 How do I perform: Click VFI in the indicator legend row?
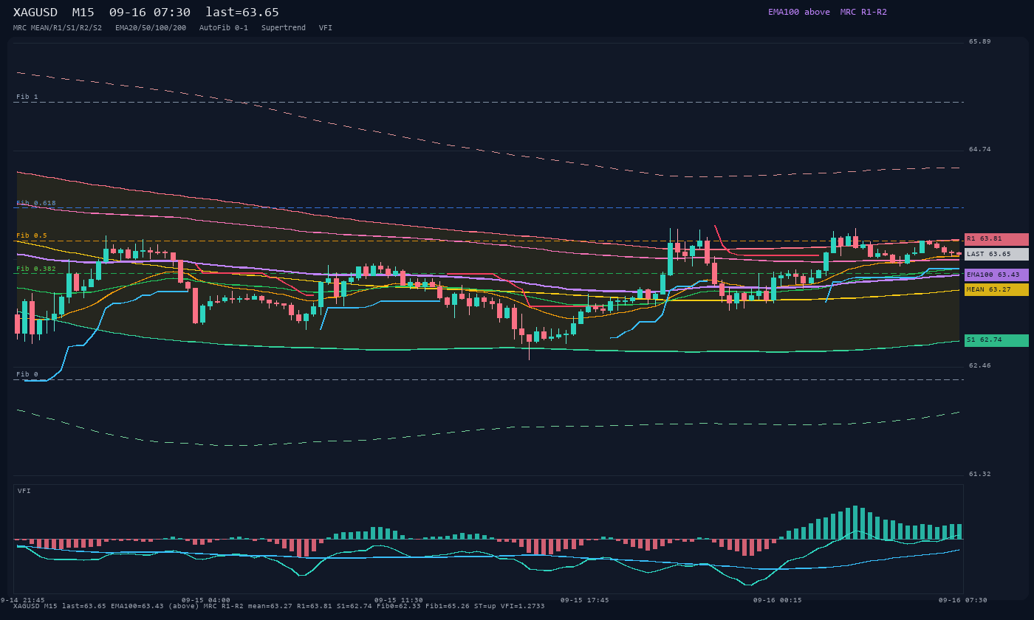point(326,28)
